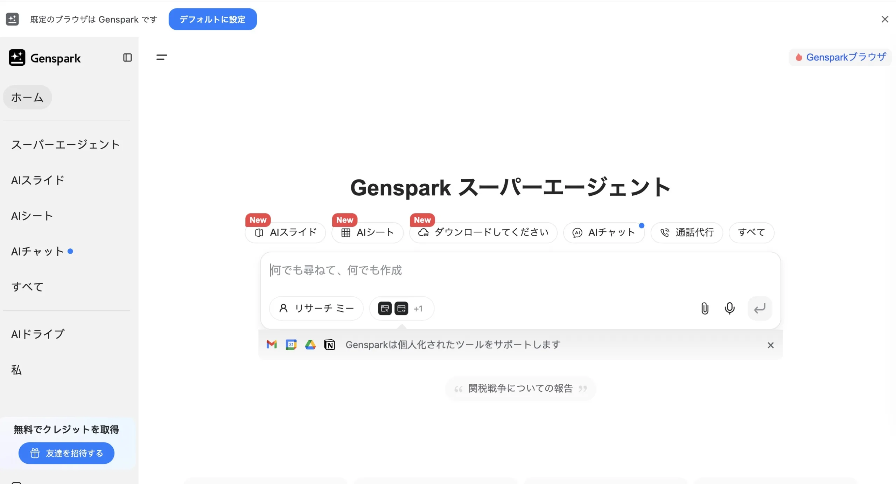Click the 関税戦争についての報告 suggestion

point(520,389)
